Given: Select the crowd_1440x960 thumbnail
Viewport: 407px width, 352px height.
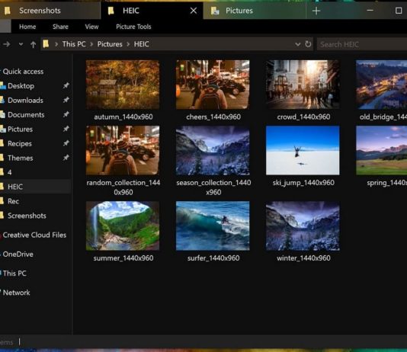Looking at the screenshot, I should pyautogui.click(x=303, y=85).
